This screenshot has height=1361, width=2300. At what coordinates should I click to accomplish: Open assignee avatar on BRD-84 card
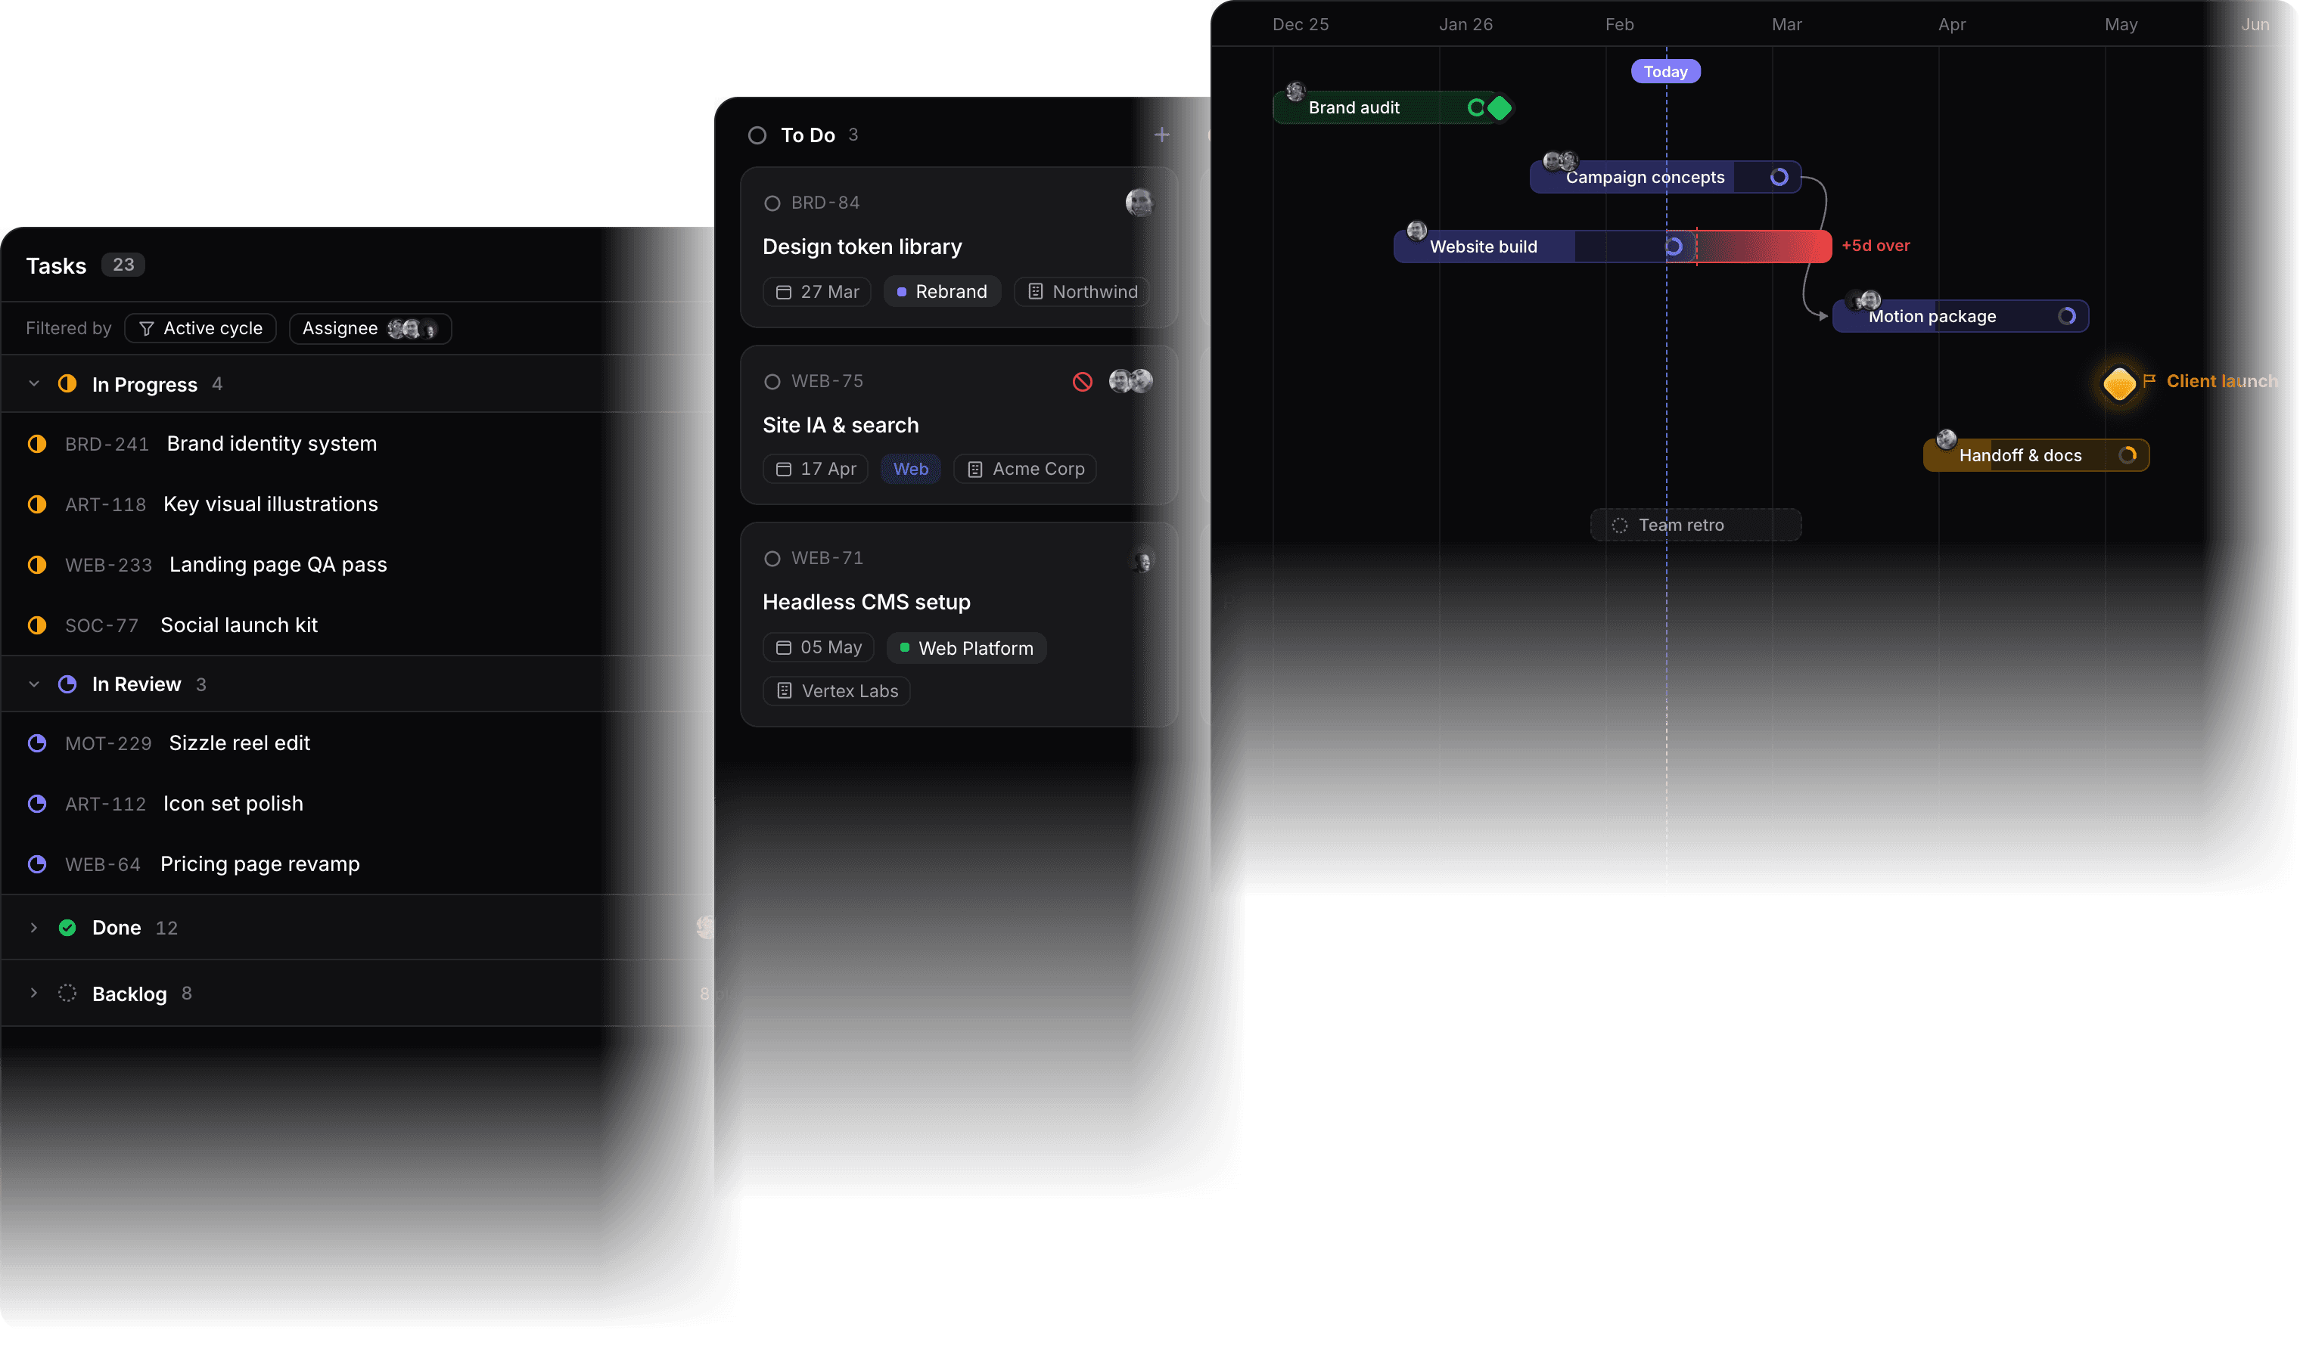[1139, 203]
